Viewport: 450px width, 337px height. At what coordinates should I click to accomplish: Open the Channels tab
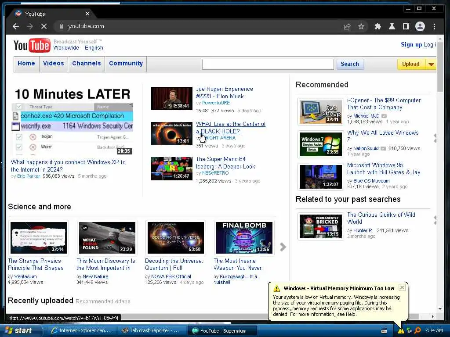[x=87, y=63]
